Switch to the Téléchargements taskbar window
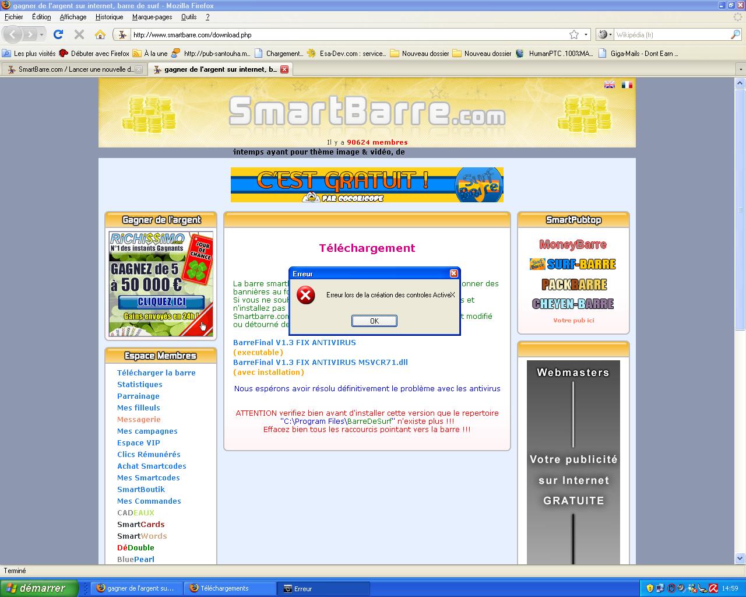 point(231,588)
